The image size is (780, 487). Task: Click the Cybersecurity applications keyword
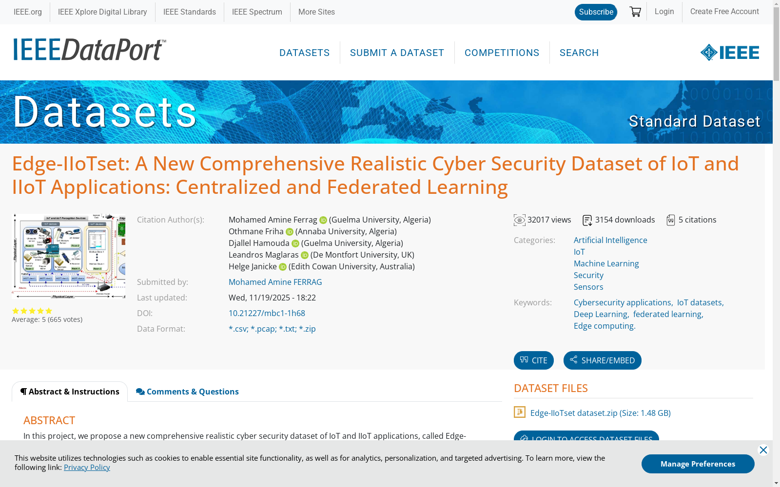(623, 302)
